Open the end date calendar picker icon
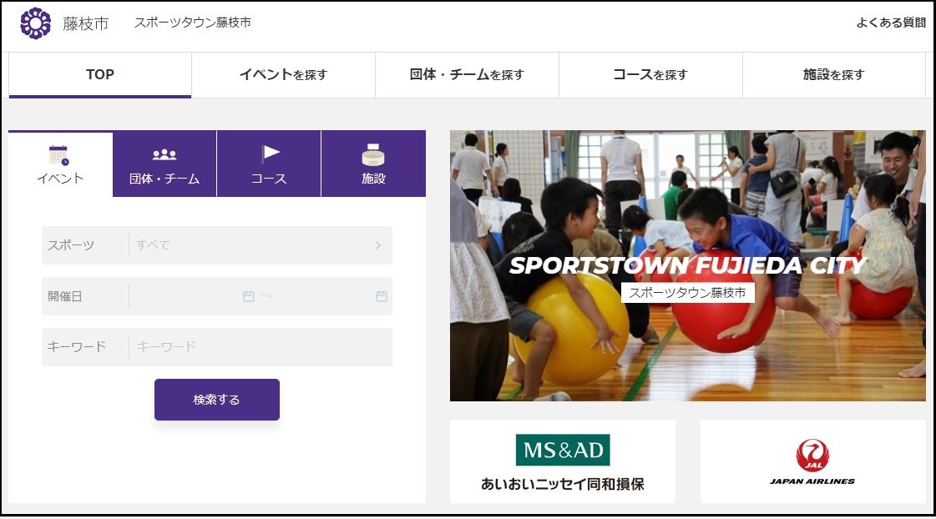The image size is (936, 519). tap(381, 296)
